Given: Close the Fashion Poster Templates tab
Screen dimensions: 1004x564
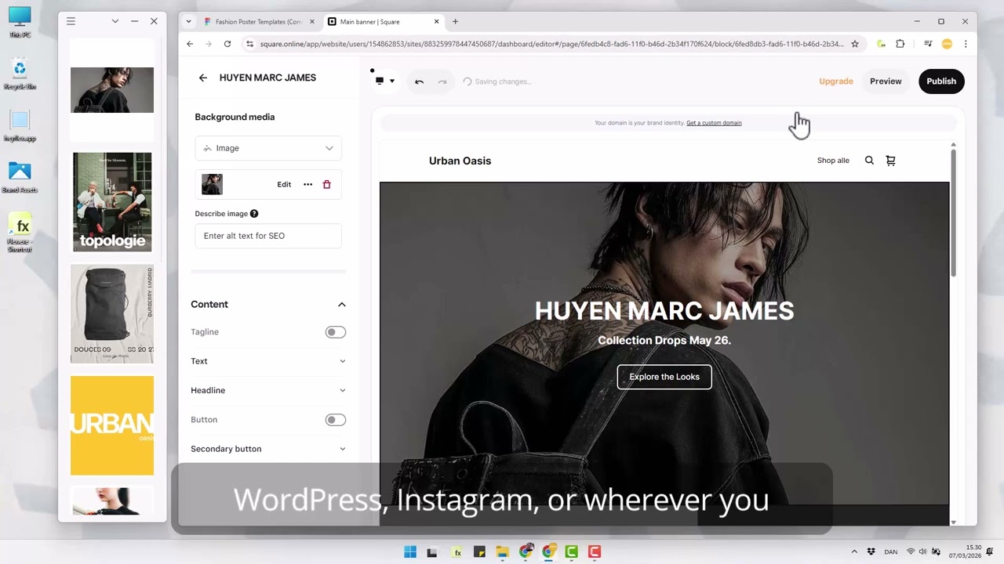Looking at the screenshot, I should (312, 21).
